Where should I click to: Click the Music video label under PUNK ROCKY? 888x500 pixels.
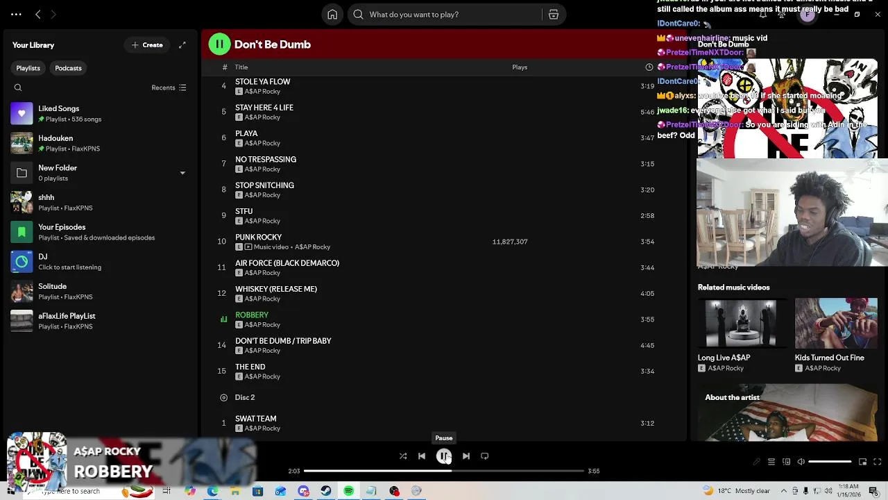click(271, 247)
